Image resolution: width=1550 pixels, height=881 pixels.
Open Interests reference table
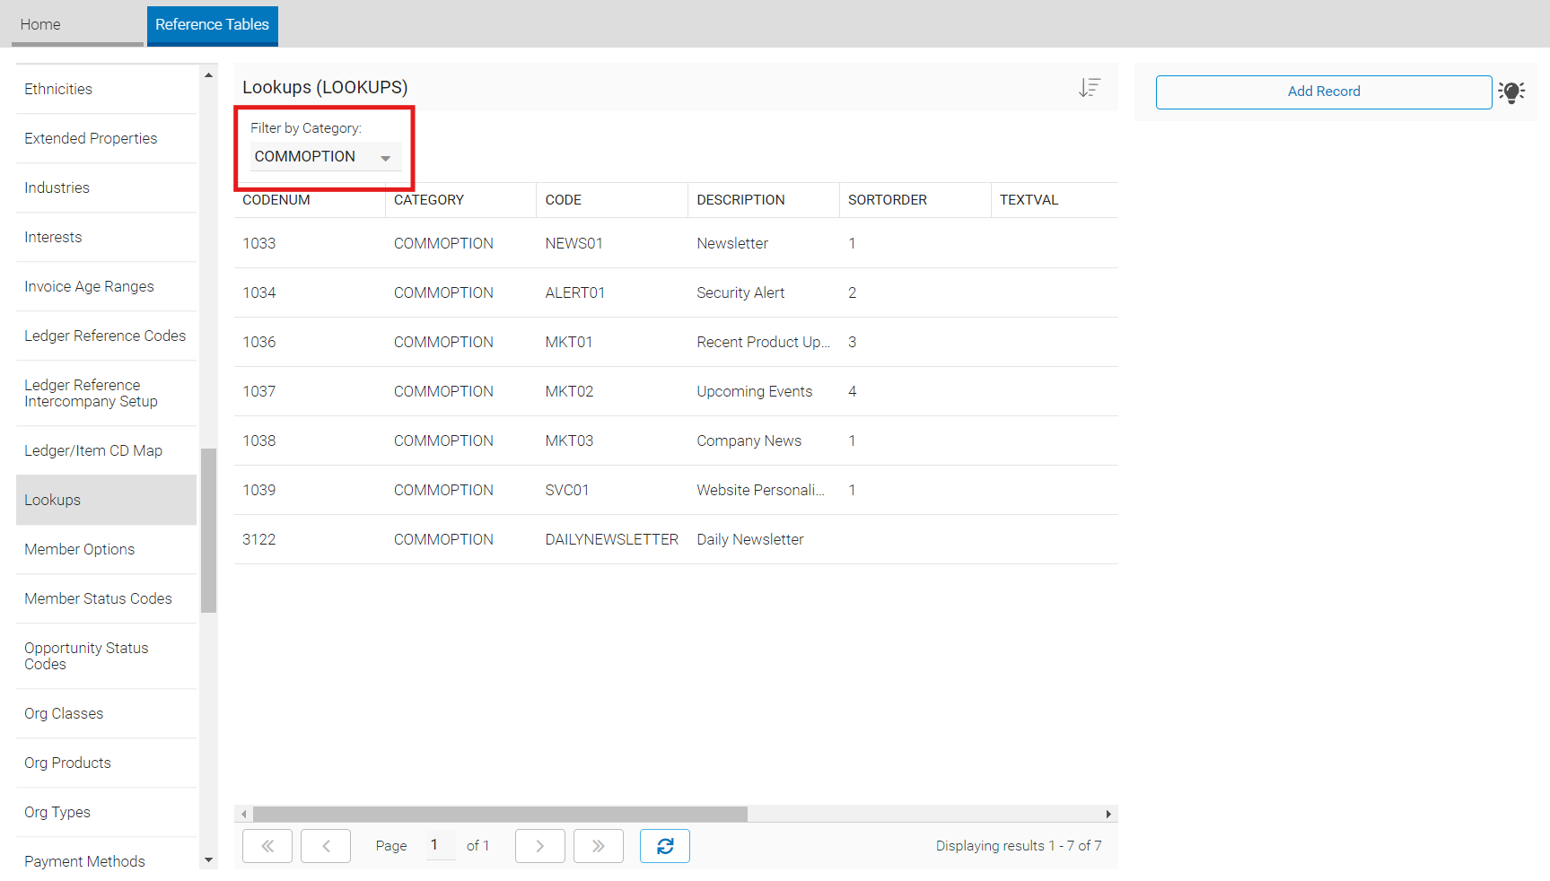pyautogui.click(x=106, y=237)
